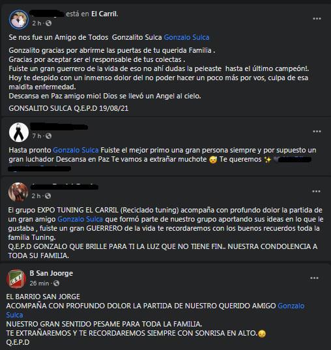Open three-dot menu on the 7 h post

coord(317,132)
